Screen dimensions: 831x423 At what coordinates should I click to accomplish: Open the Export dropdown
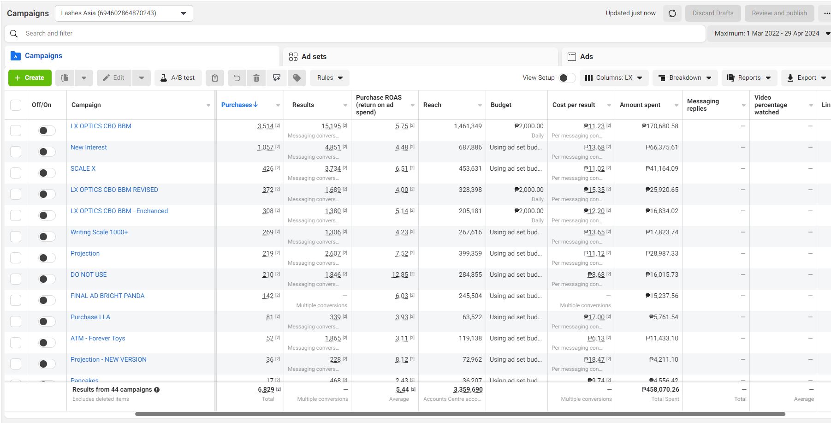[807, 78]
